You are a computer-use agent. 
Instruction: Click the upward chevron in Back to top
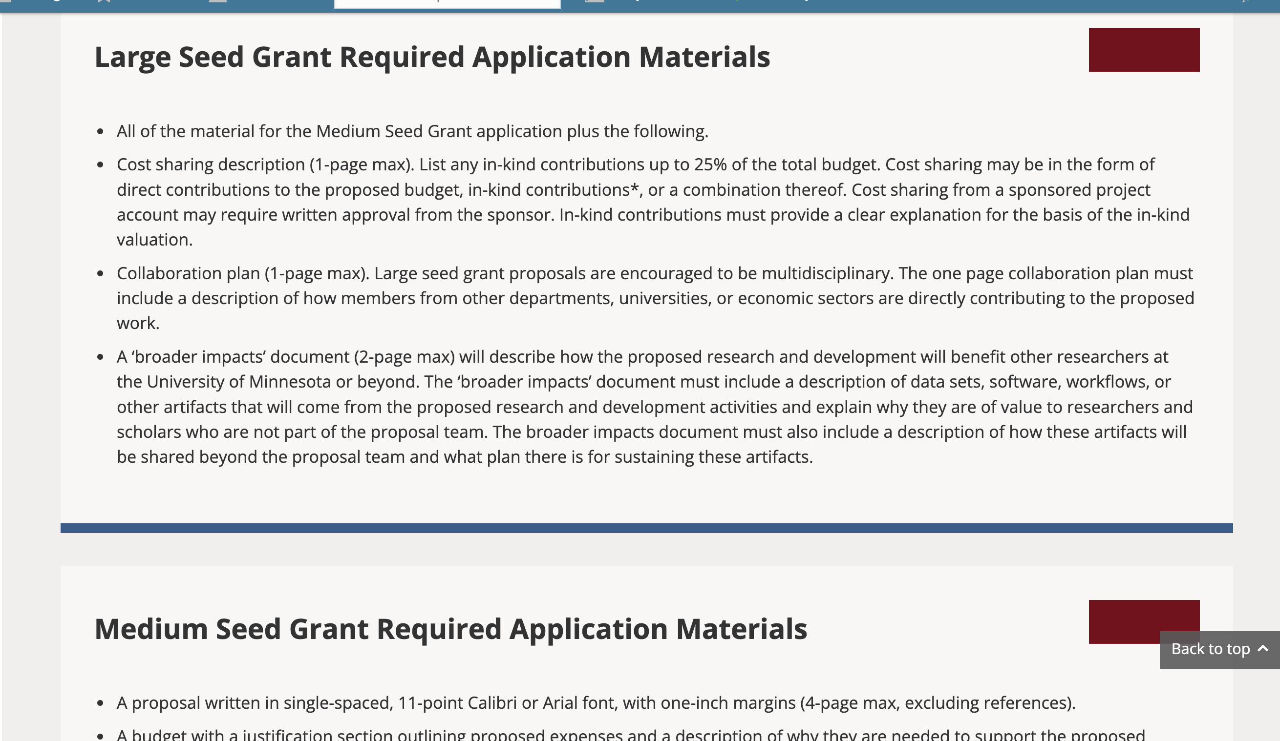pos(1263,649)
